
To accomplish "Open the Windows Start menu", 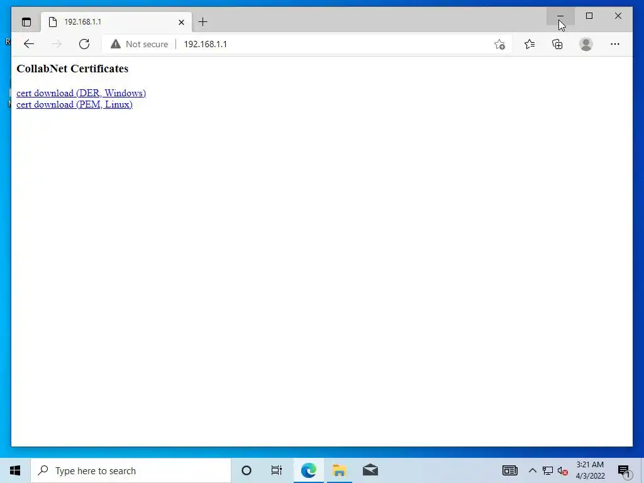I will coord(15,470).
